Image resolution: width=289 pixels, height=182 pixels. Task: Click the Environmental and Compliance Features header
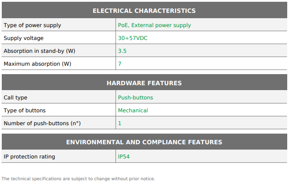[144, 142]
